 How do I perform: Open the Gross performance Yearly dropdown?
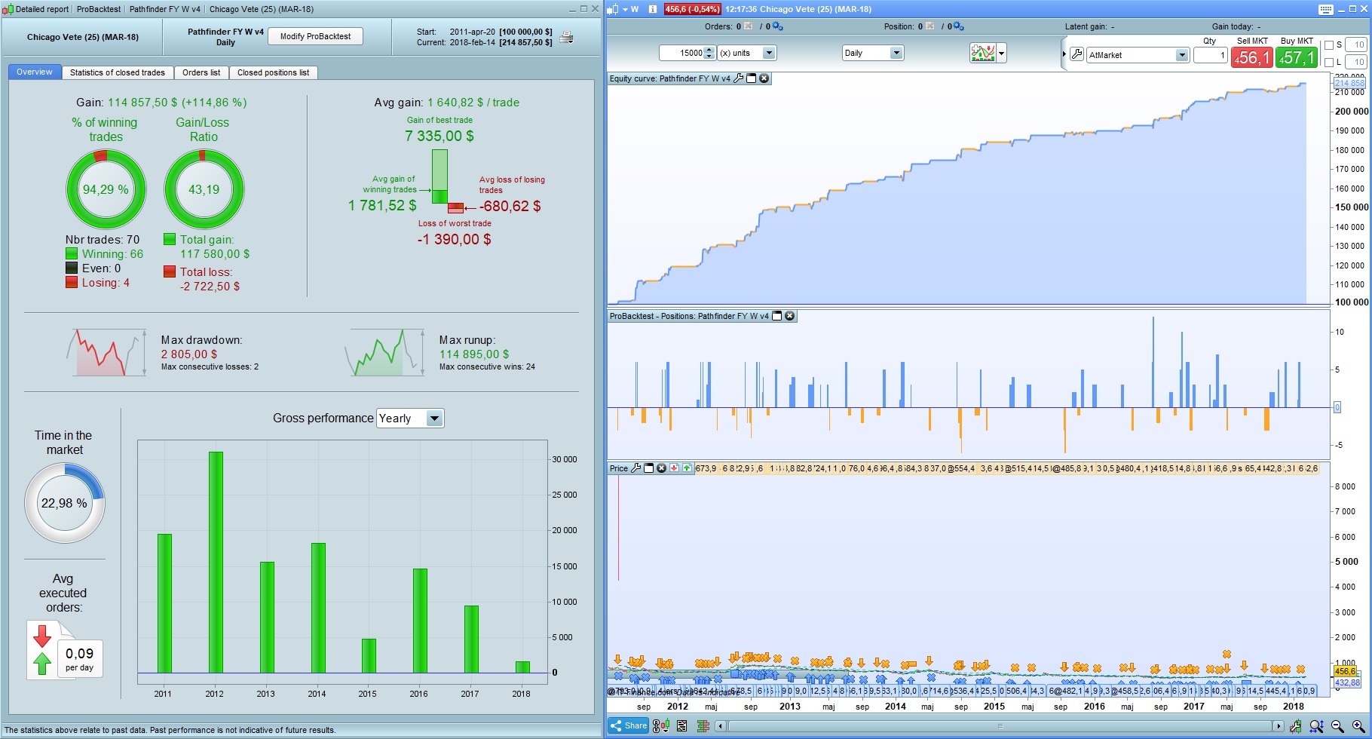pyautogui.click(x=410, y=419)
